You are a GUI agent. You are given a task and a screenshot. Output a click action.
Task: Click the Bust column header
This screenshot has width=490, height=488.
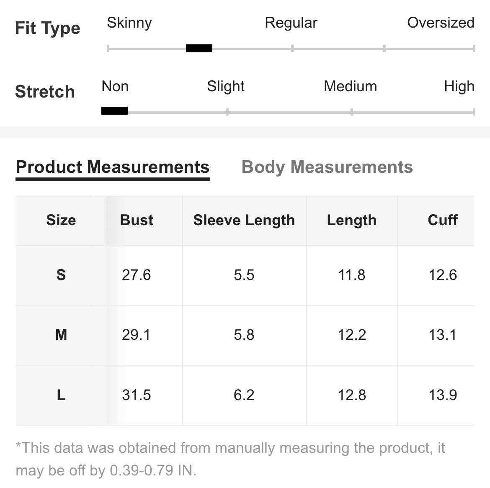tap(137, 220)
